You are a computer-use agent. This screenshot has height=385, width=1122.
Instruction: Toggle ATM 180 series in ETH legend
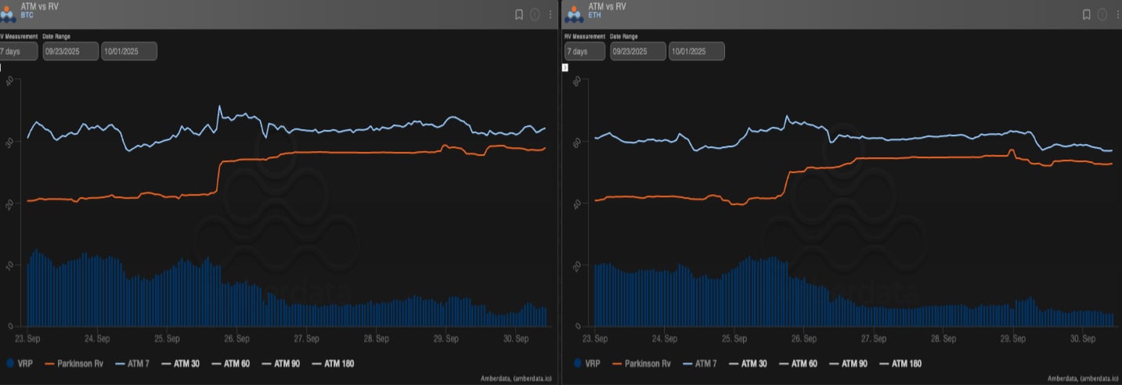900,363
